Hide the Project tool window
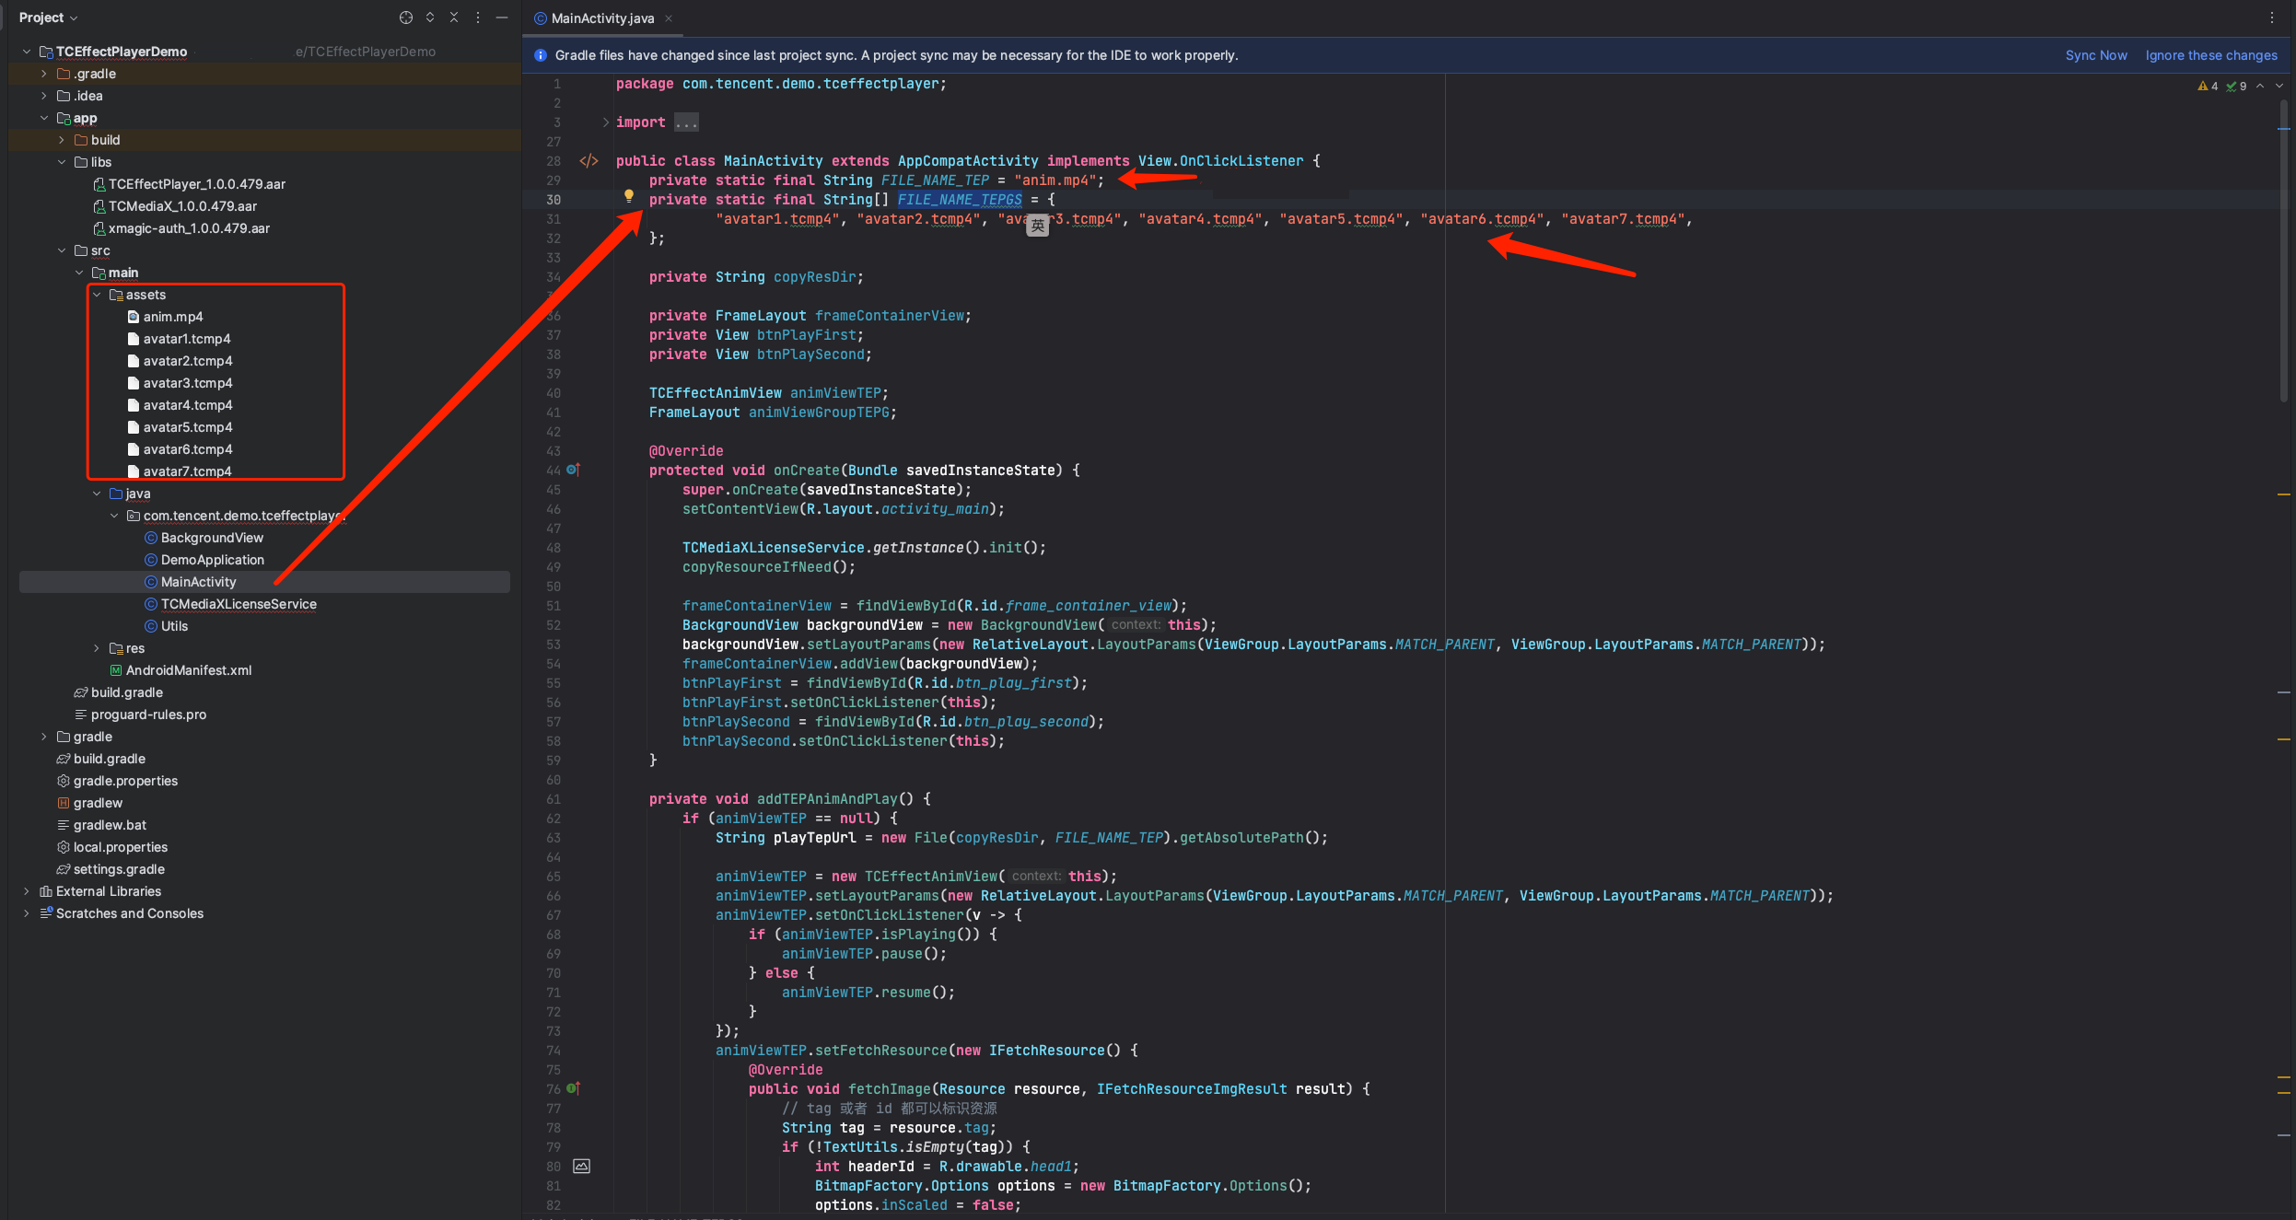This screenshot has width=2296, height=1220. (502, 17)
